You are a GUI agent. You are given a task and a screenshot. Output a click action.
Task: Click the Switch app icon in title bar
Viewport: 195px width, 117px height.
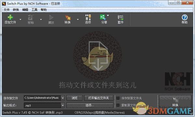[4, 4]
